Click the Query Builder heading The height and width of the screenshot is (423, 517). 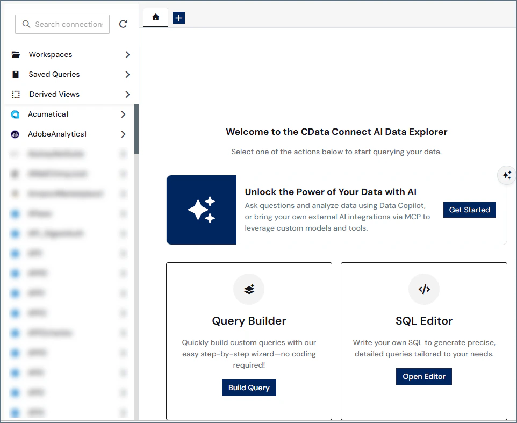[249, 321]
